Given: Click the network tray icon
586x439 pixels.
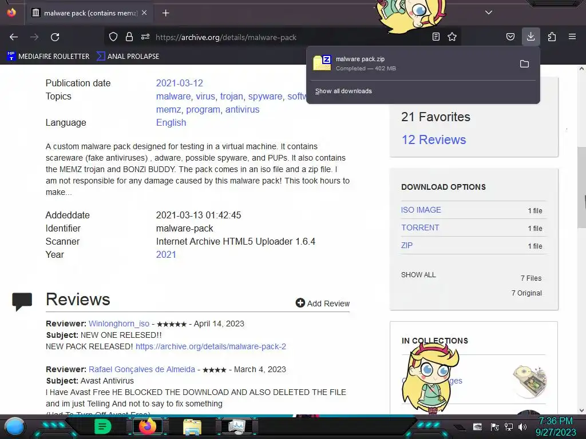Looking at the screenshot, I should [509, 426].
